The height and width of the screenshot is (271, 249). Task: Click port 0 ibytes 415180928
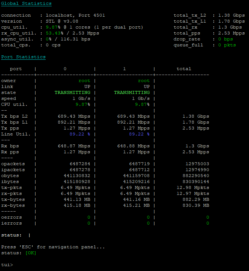pyautogui.click(x=77, y=182)
